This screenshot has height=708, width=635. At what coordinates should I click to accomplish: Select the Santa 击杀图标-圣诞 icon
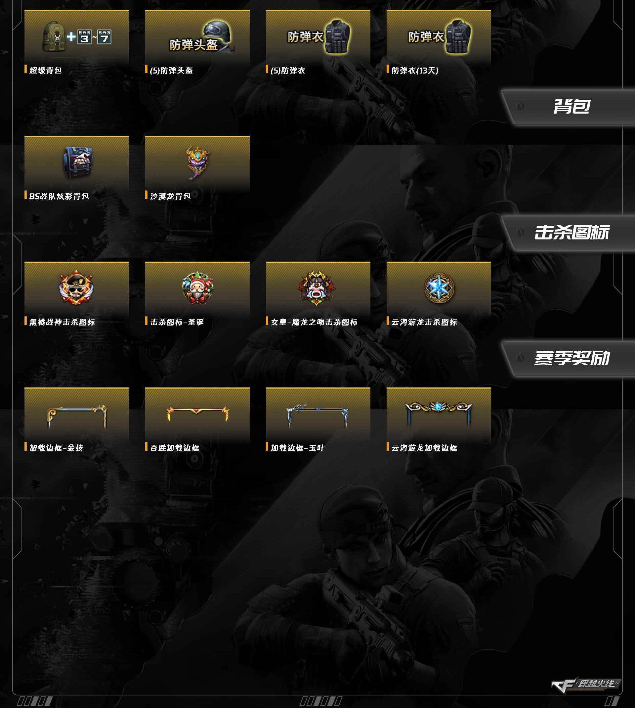point(197,288)
